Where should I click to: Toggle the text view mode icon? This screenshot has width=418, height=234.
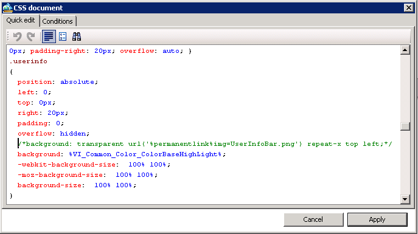[49, 36]
